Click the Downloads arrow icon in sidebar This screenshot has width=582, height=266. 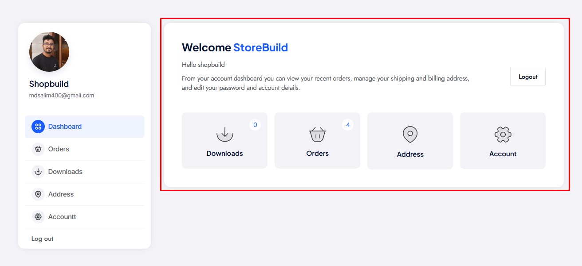pos(38,172)
